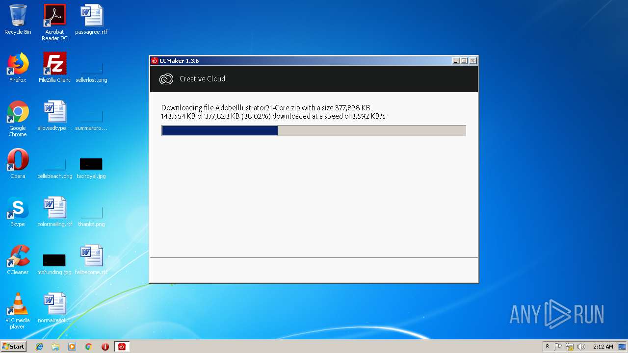The width and height of the screenshot is (628, 353).
Task: Select fallbecome.rtf document icon
Action: (91, 260)
